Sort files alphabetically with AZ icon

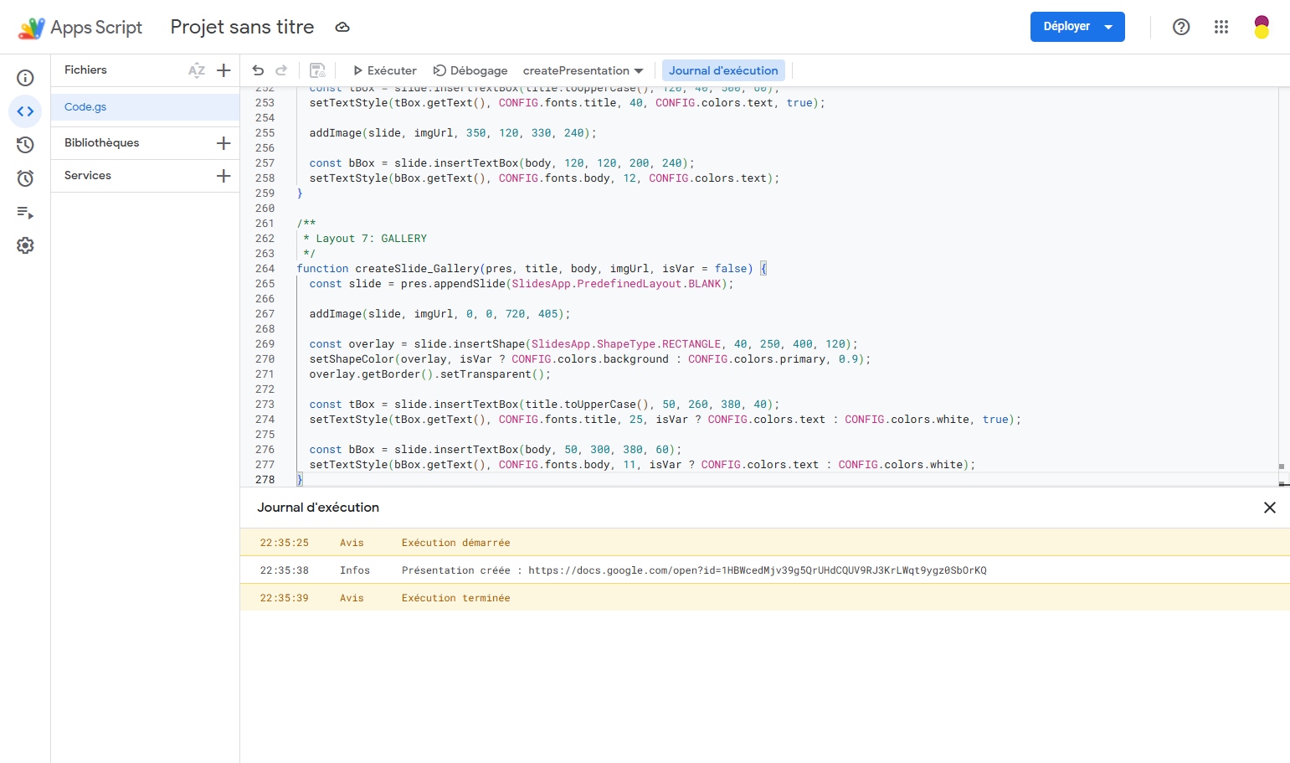197,70
